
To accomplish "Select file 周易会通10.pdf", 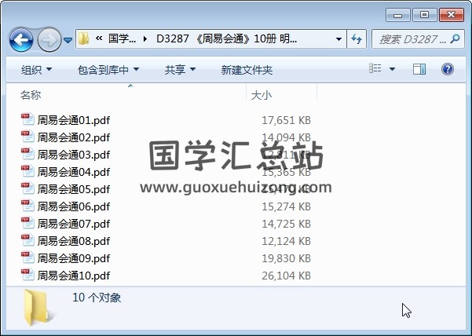I will click(x=74, y=276).
